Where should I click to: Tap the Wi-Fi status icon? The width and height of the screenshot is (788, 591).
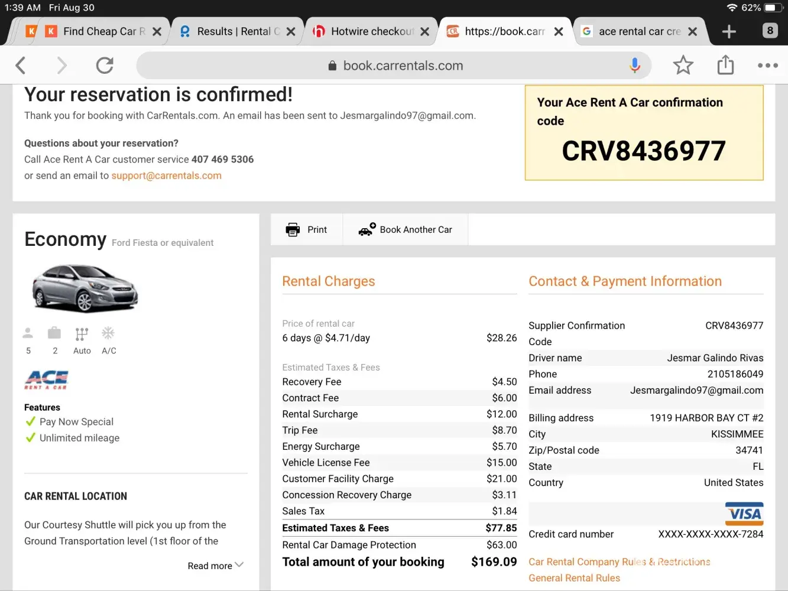(732, 8)
